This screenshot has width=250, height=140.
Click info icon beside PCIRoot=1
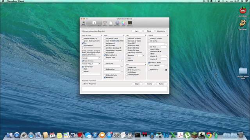166,70
